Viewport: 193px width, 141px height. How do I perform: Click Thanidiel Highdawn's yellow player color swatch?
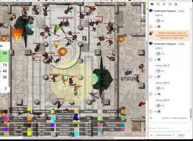point(29,109)
